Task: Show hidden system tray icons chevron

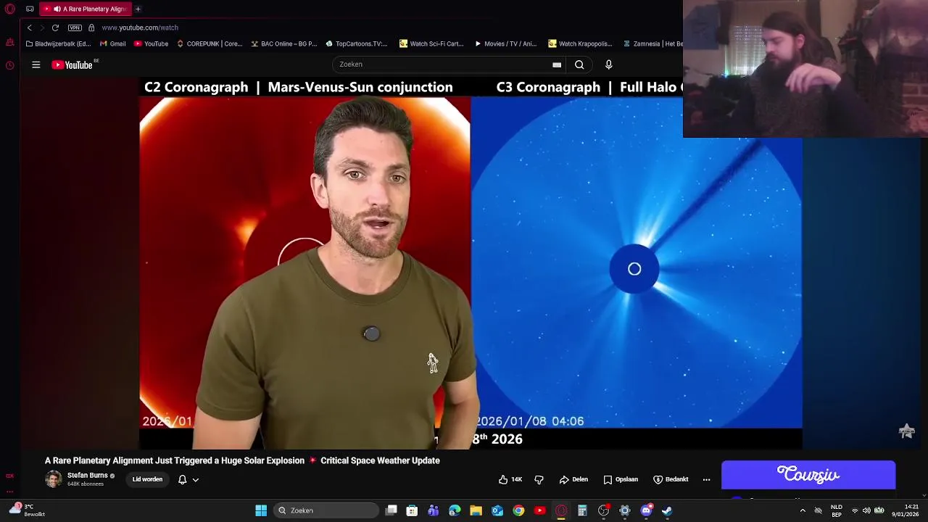Action: pyautogui.click(x=802, y=510)
